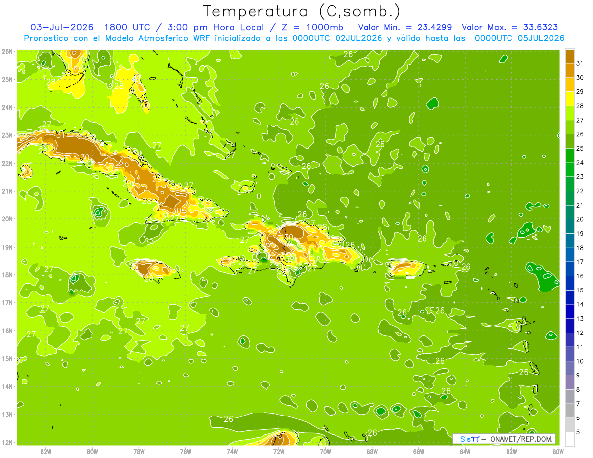Click the '66W' longitude axis label

pos(419,451)
